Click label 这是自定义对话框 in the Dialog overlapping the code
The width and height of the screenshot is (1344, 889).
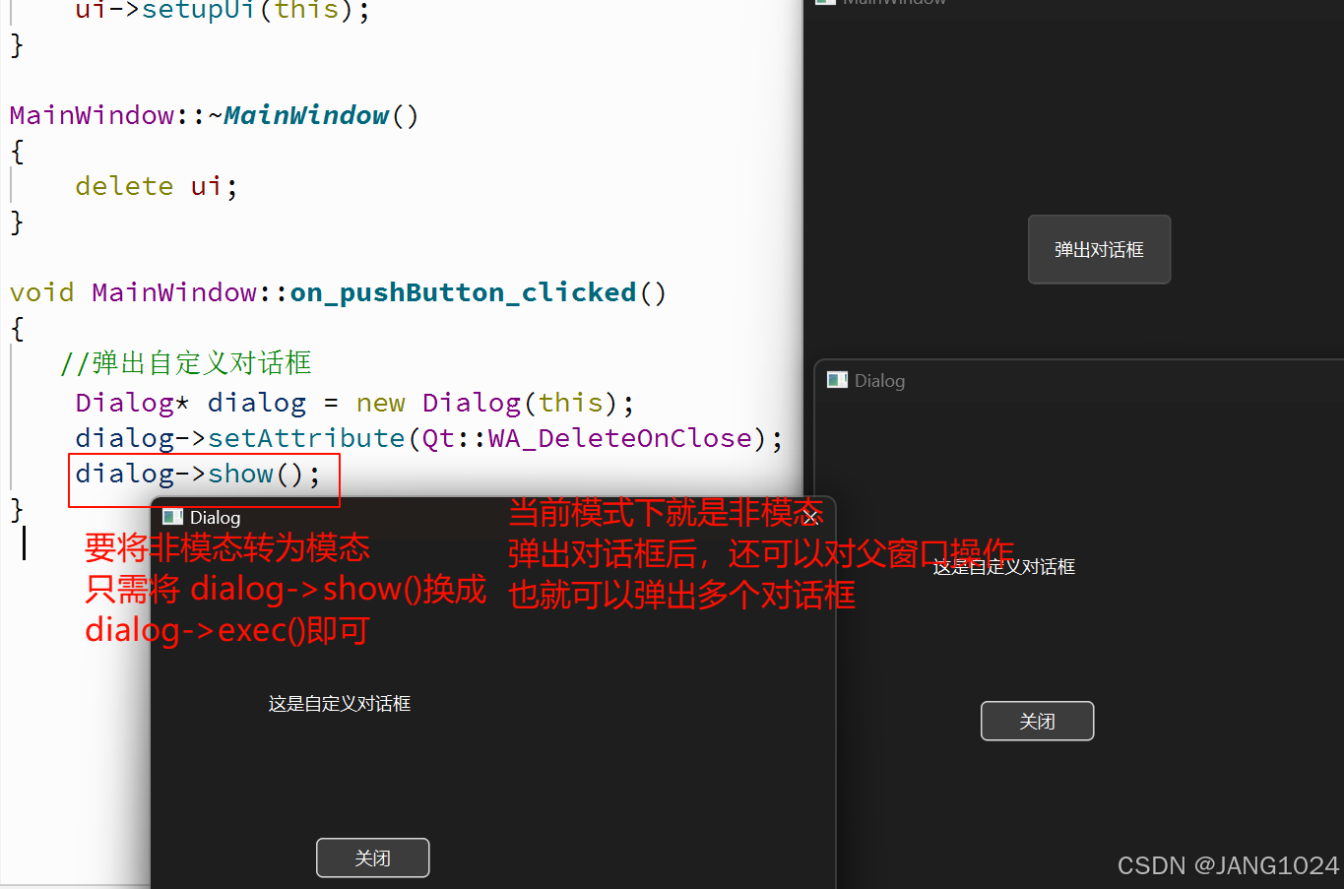point(340,703)
